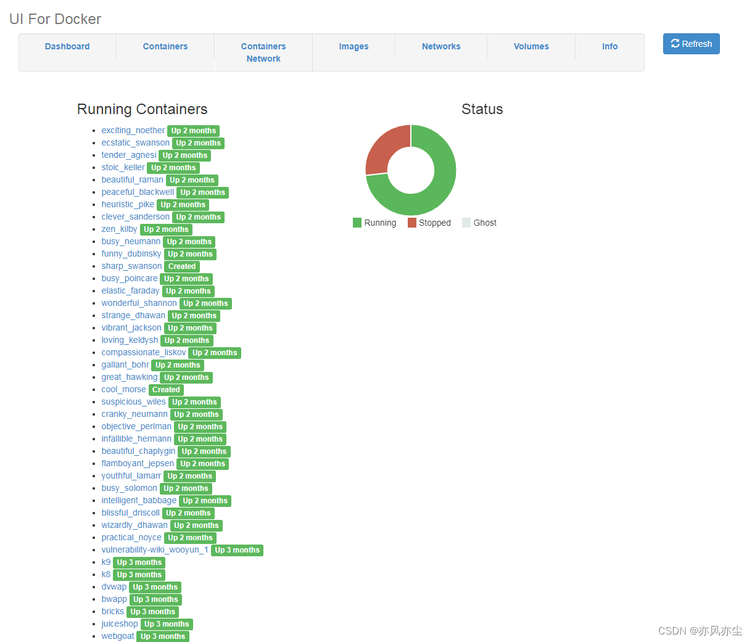Open blissful_driscoll container
This screenshot has width=752, height=642.
[x=131, y=512]
